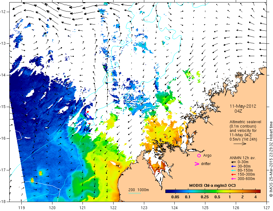Click the colour bar tick label 1

pos(230,197)
